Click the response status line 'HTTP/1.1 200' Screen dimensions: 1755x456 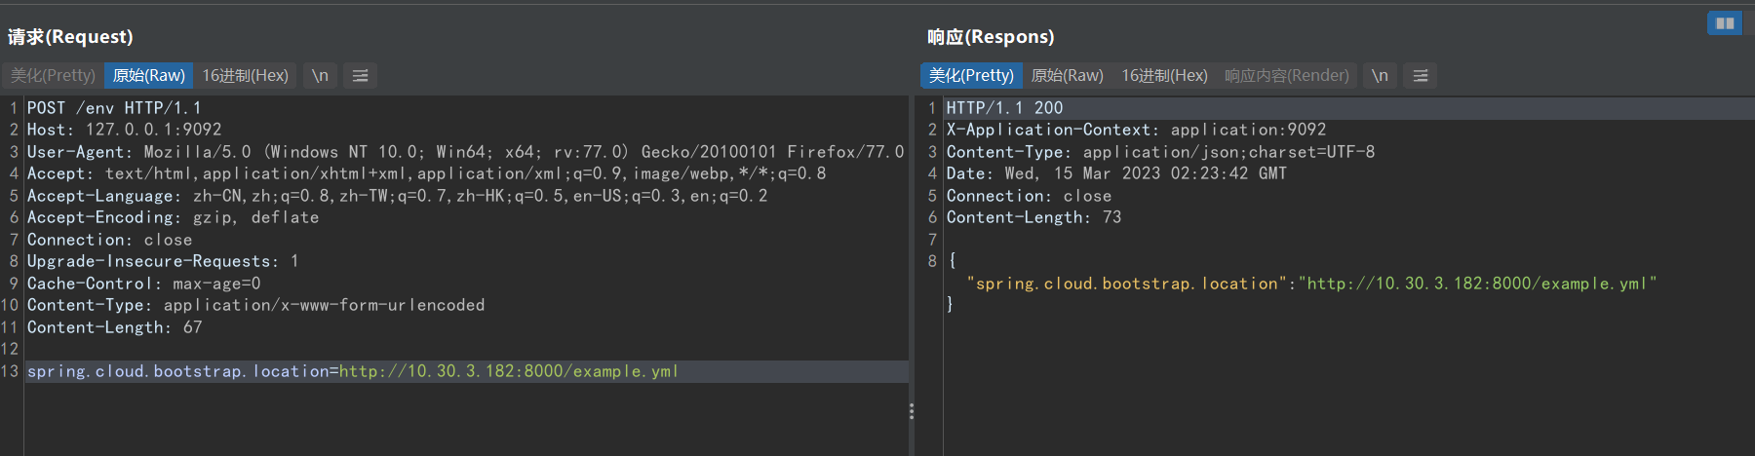1004,108
